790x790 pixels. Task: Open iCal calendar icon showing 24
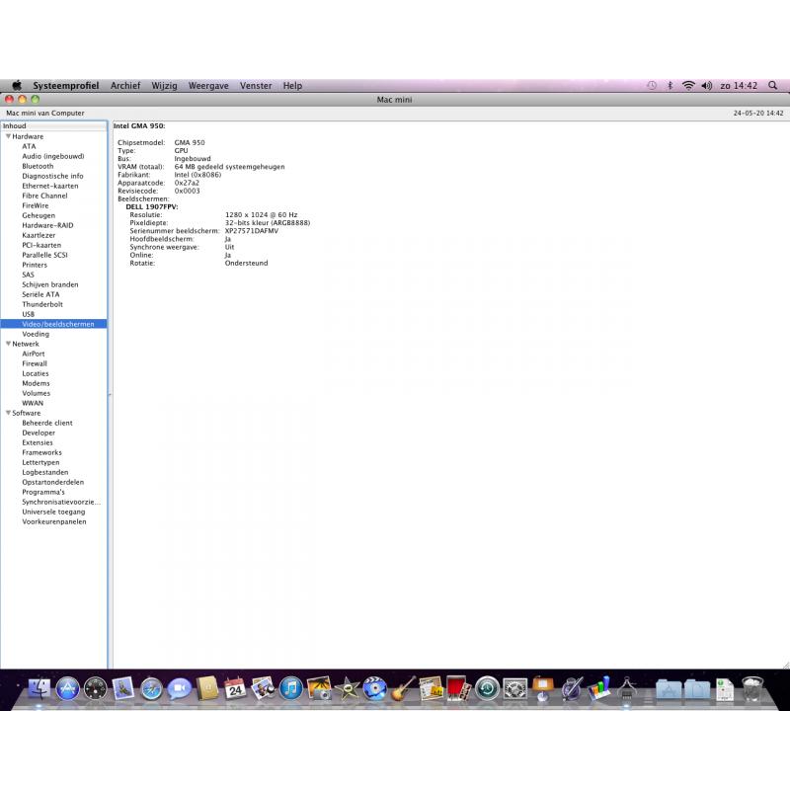click(x=235, y=688)
